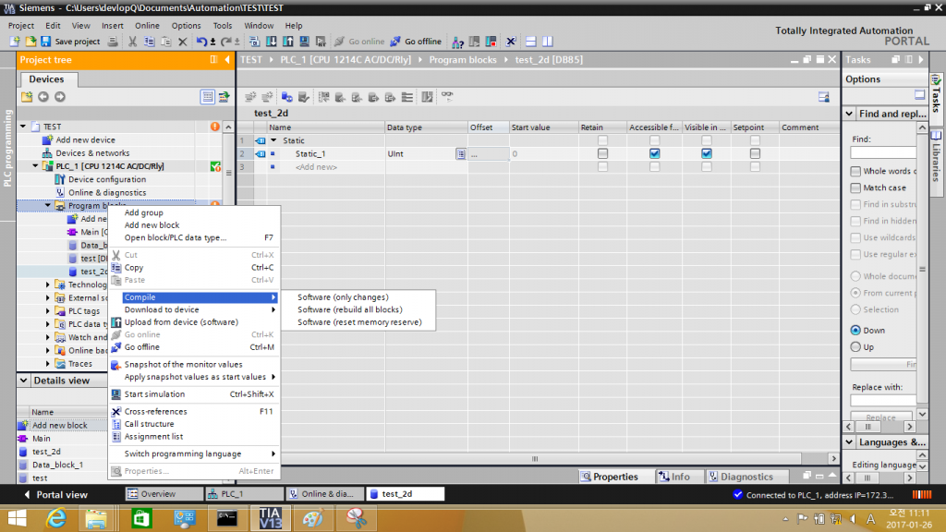
Task: Switch to Portal view
Action: point(55,495)
